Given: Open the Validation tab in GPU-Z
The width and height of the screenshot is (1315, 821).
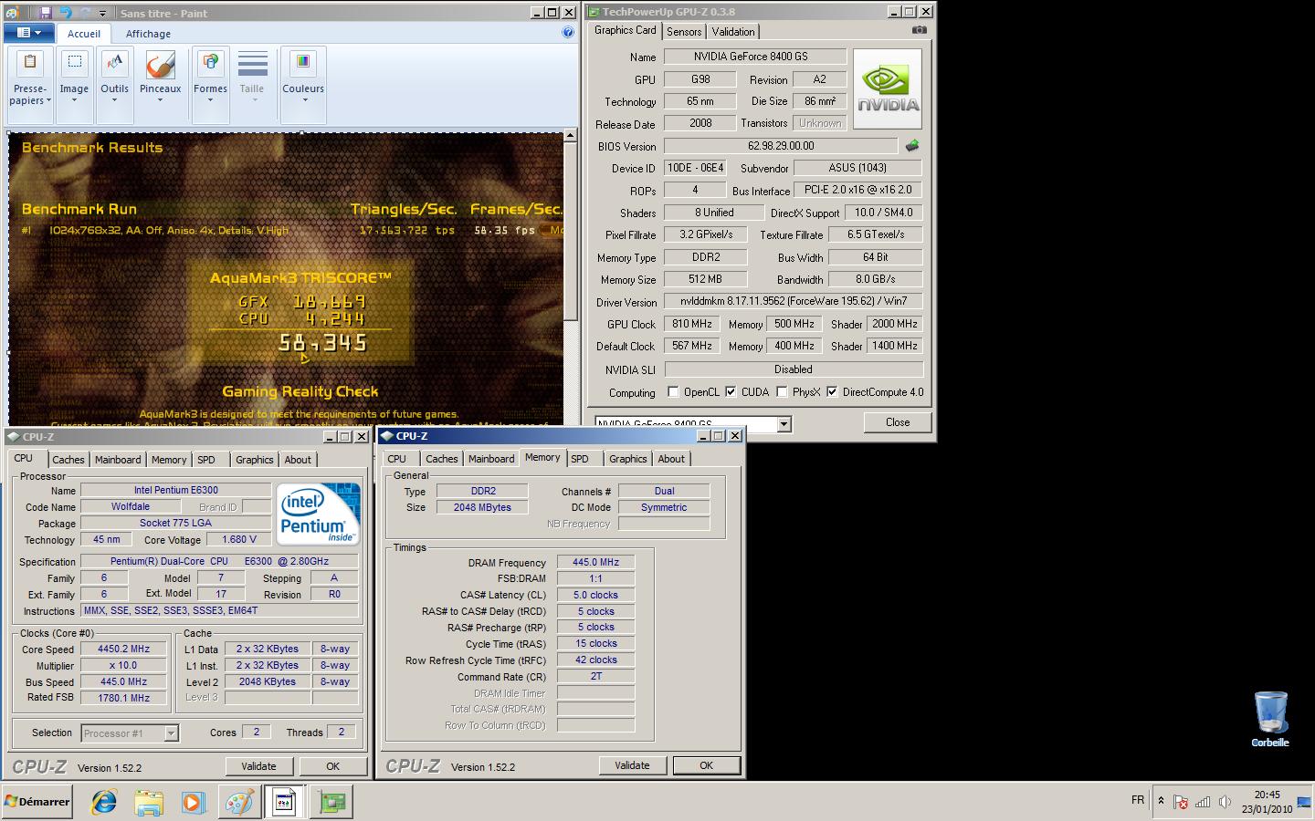Looking at the screenshot, I should (x=733, y=31).
